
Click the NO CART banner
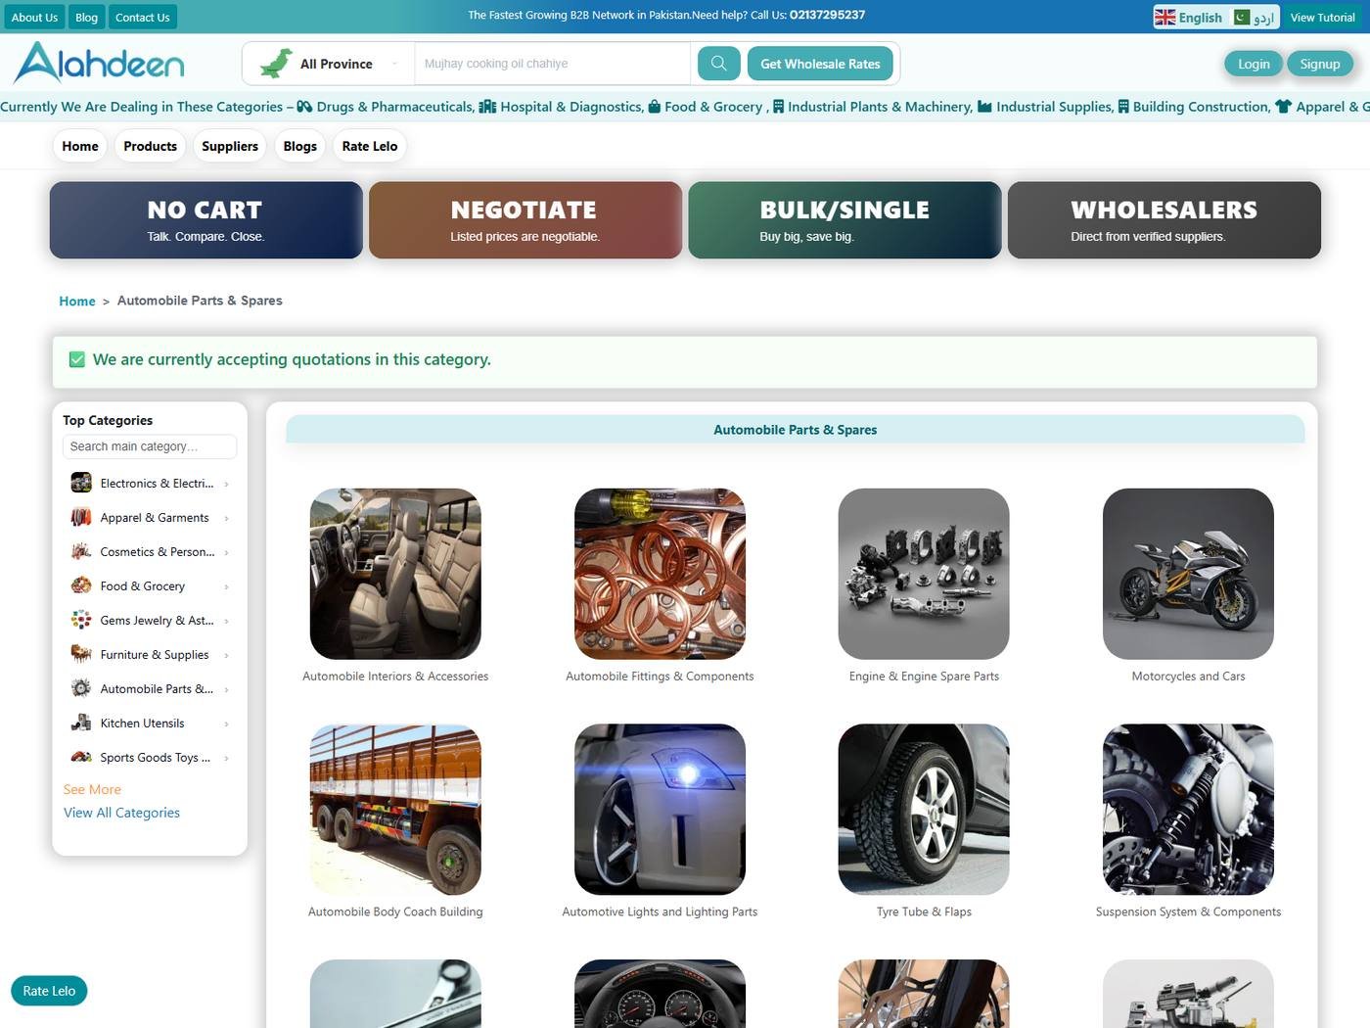point(206,220)
